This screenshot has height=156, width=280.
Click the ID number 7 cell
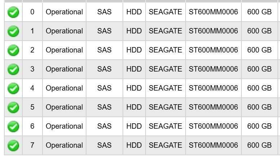(x=32, y=146)
